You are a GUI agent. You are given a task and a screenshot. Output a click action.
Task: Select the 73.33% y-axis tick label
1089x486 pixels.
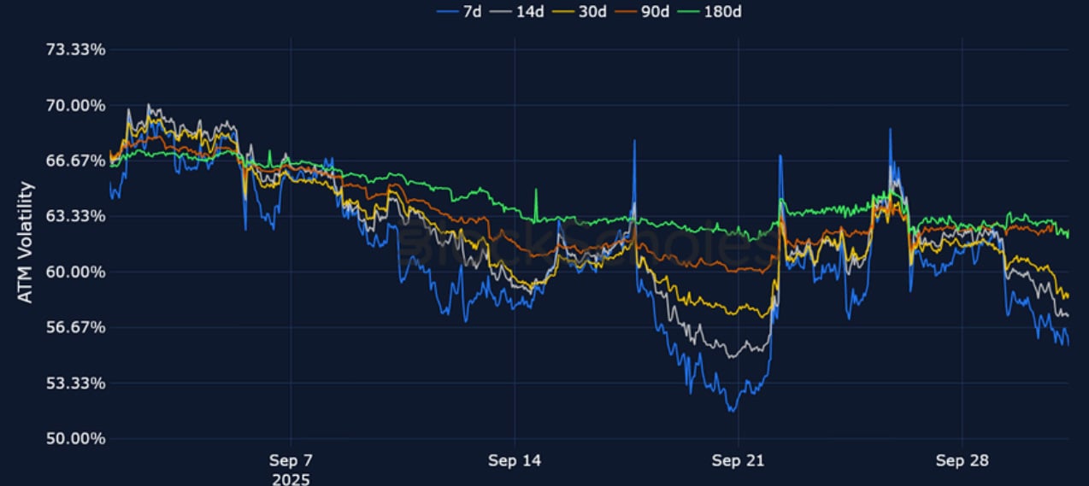click(x=74, y=50)
